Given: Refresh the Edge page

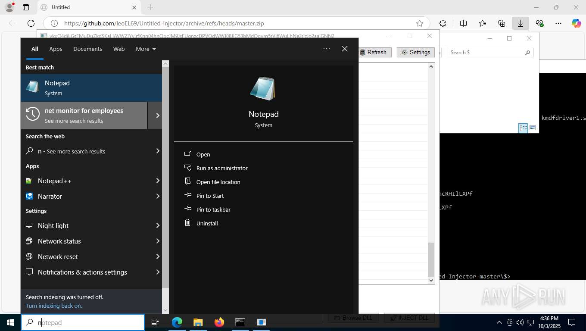Looking at the screenshot, I should point(31,23).
